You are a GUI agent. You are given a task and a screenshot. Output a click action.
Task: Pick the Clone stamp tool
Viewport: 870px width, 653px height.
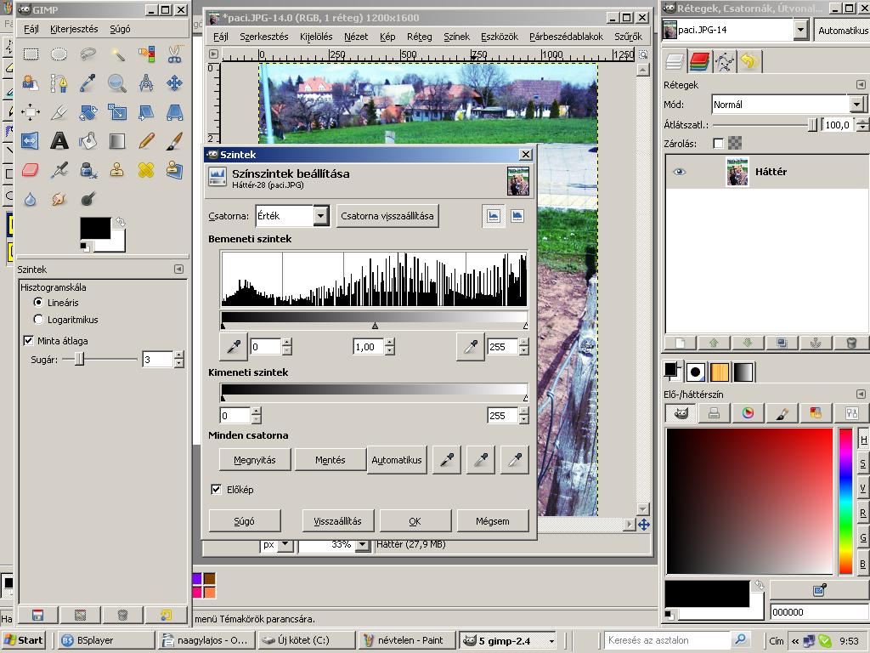pos(116,168)
